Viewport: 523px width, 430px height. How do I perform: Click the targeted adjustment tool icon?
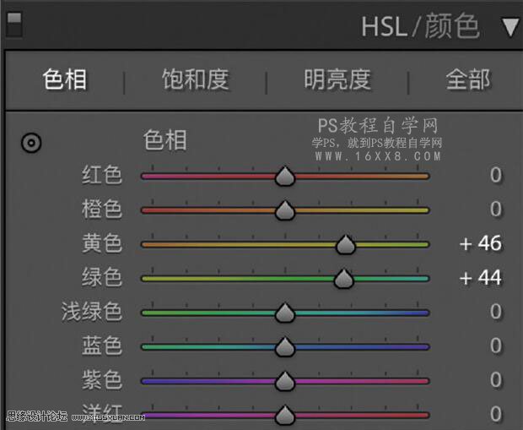(x=31, y=143)
